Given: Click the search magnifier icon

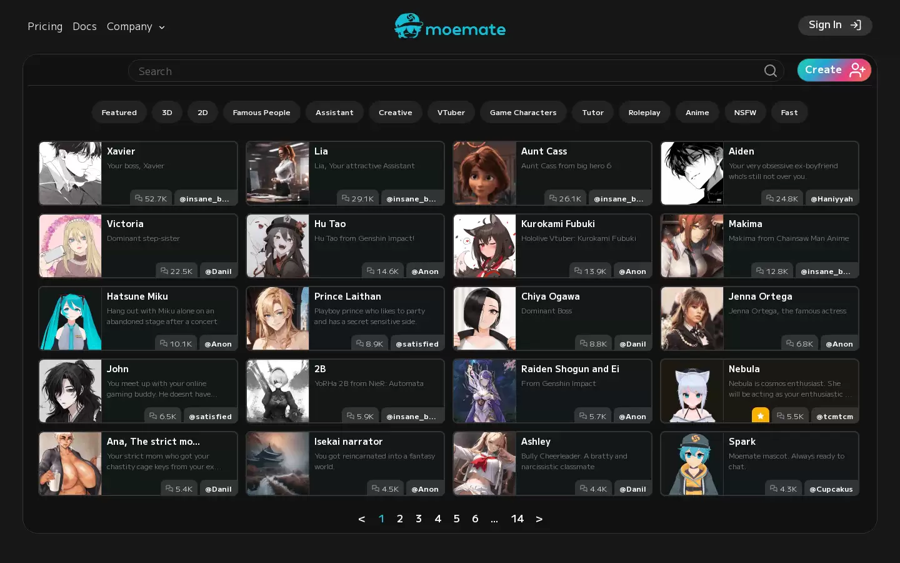Looking at the screenshot, I should point(770,71).
